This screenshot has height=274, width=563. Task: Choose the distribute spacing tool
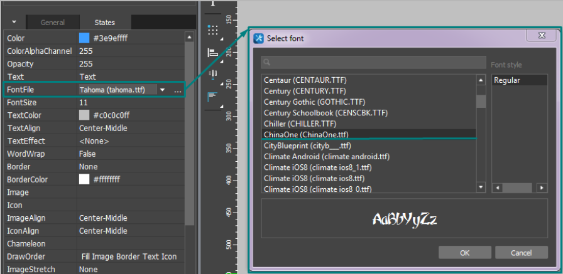click(x=213, y=75)
